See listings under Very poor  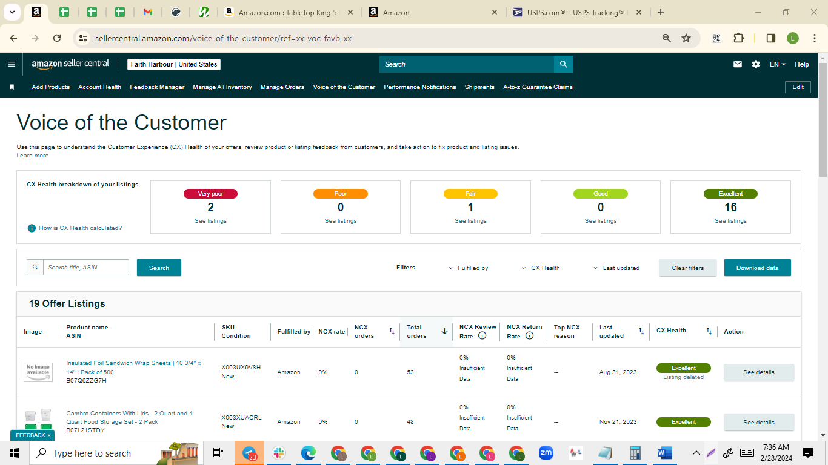(x=210, y=221)
